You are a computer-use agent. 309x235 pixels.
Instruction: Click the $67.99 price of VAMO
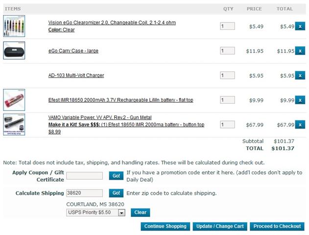tap(255, 125)
